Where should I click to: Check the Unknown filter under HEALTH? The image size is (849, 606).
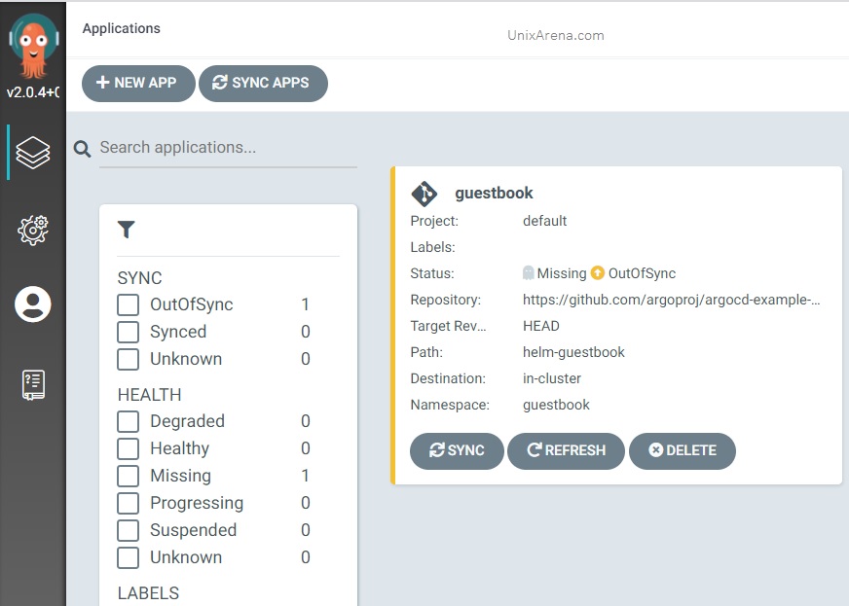pyautogui.click(x=129, y=557)
